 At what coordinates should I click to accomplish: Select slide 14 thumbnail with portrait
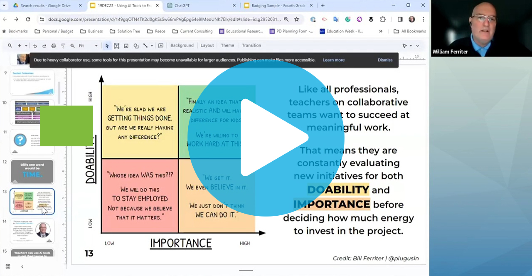32,231
